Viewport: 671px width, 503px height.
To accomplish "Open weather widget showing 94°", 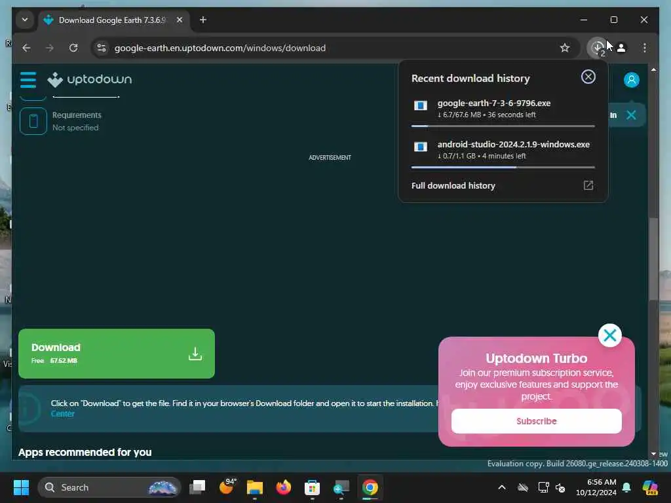I will point(227,487).
